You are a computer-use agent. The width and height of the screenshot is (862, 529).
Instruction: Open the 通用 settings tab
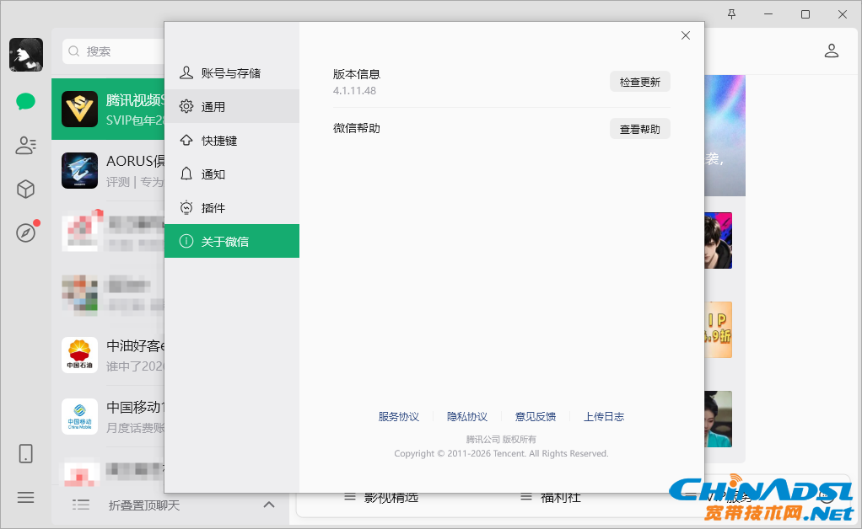pos(232,106)
